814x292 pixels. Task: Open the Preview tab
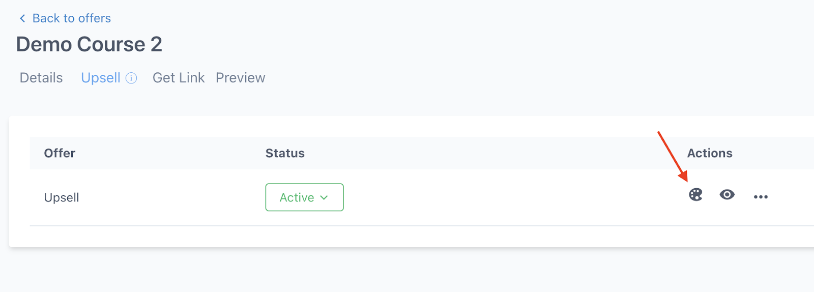(x=240, y=78)
